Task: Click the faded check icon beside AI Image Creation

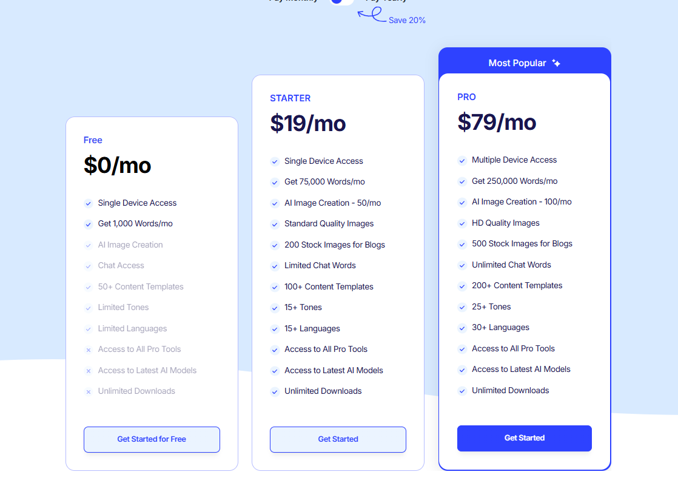Action: coord(88,245)
